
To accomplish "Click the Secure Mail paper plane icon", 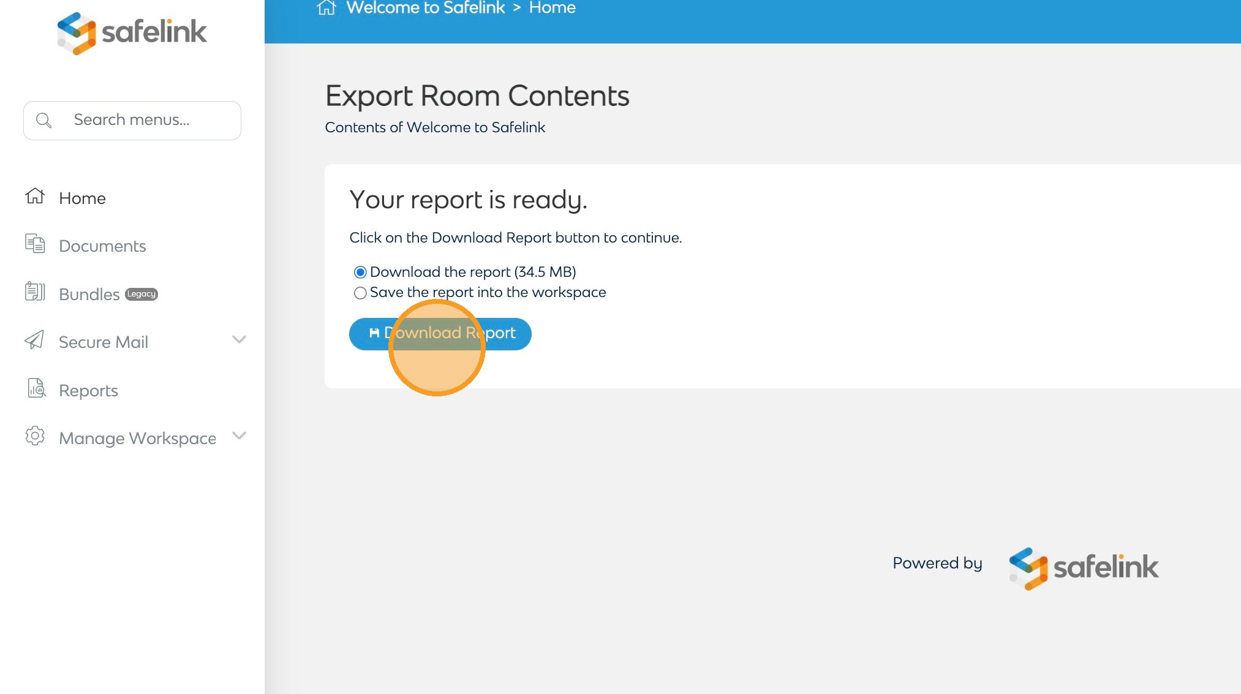I will [x=34, y=340].
